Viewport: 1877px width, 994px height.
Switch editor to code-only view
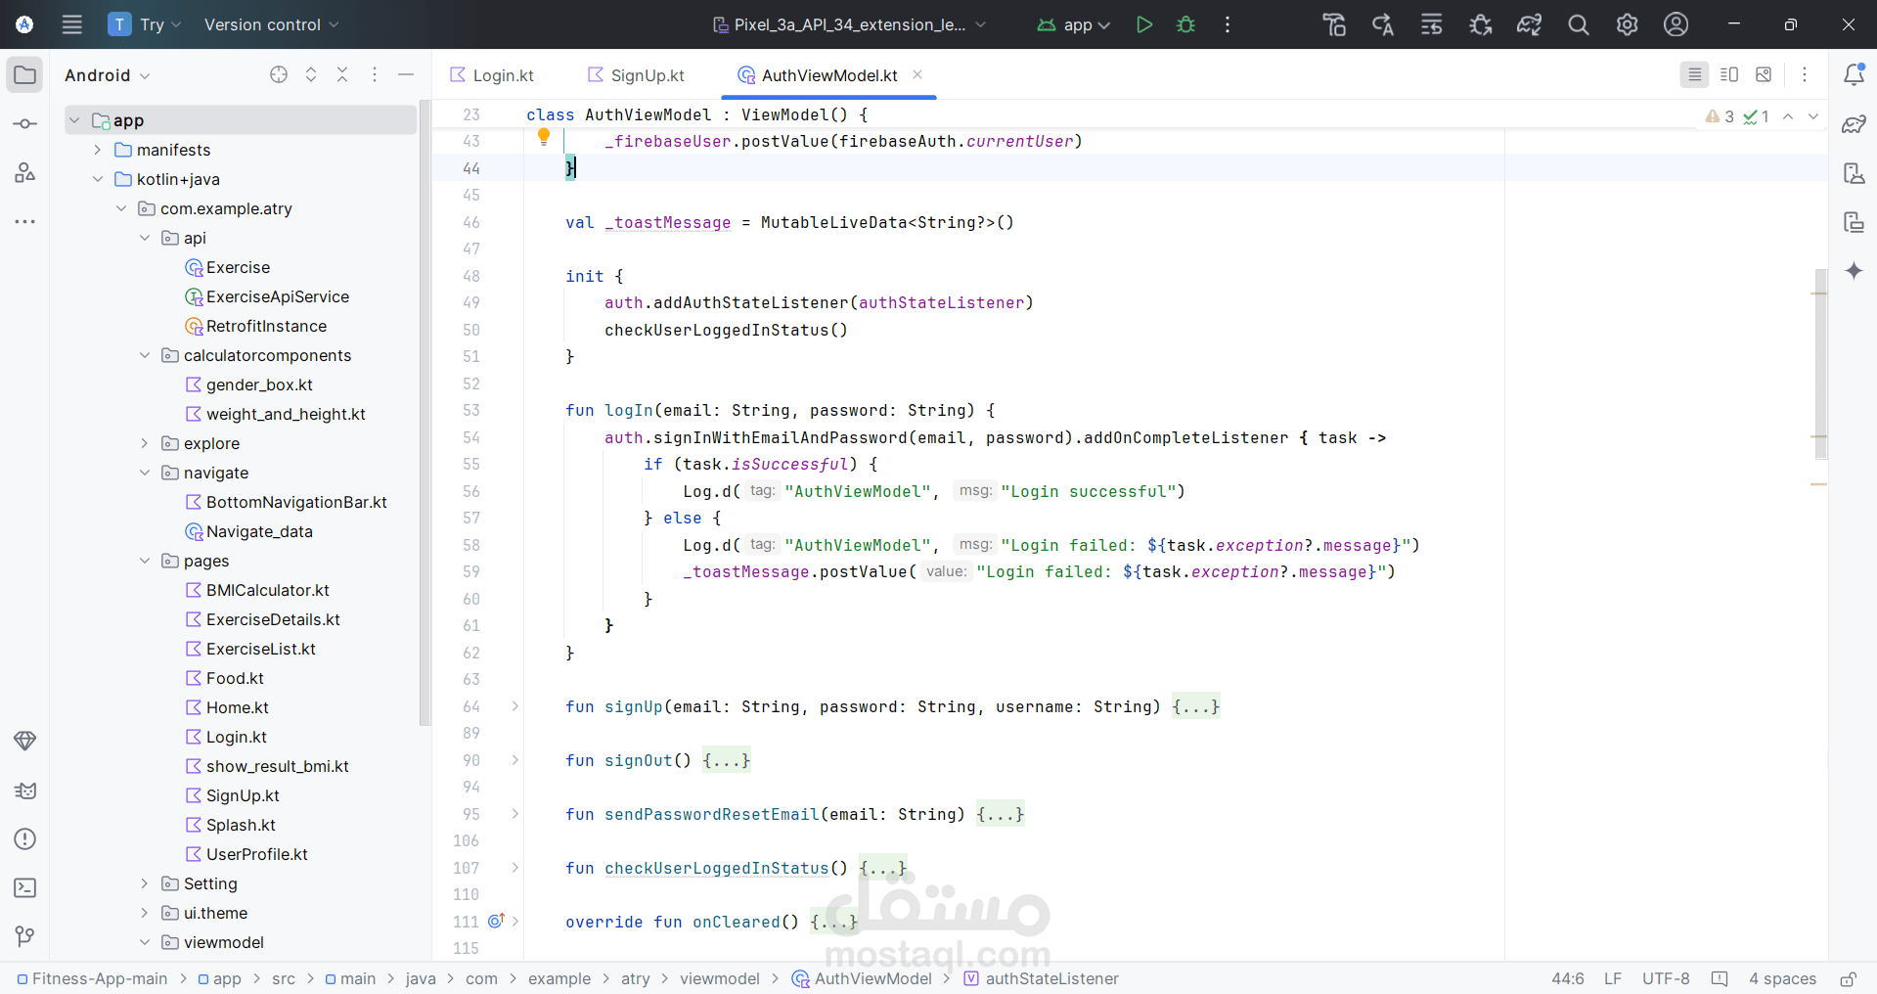point(1694,74)
